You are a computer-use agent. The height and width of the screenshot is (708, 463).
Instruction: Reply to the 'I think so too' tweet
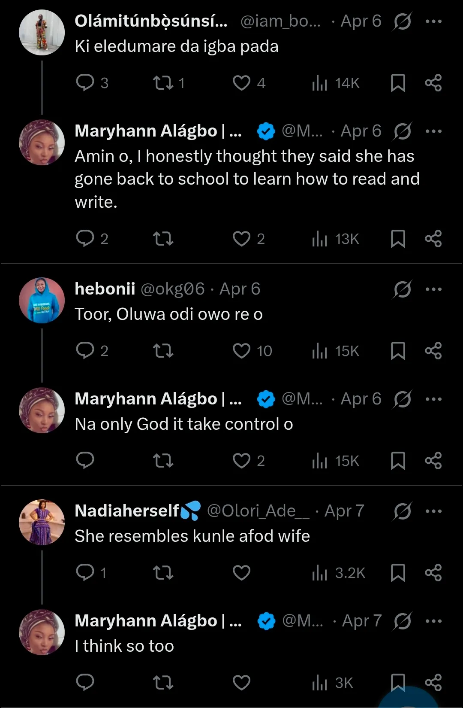point(85,682)
